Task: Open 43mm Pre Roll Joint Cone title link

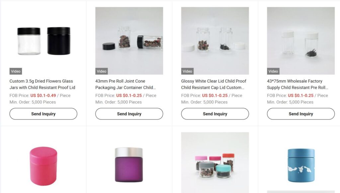Action: pos(126,84)
